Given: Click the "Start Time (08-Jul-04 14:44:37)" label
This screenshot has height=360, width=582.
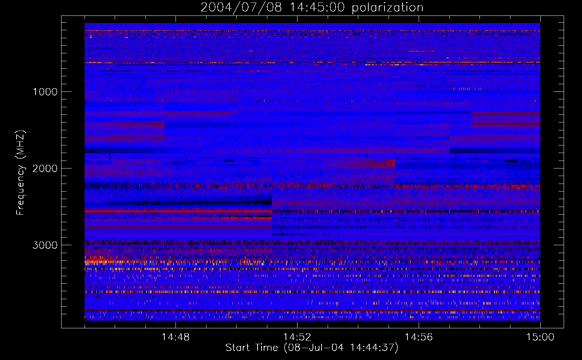Looking at the screenshot, I should [312, 348].
